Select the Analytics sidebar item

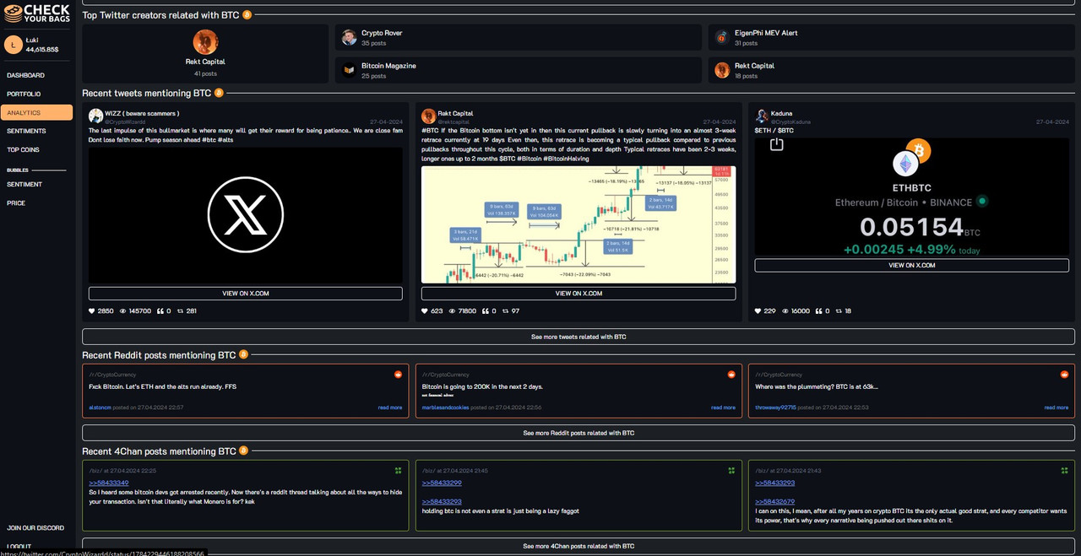[36, 112]
